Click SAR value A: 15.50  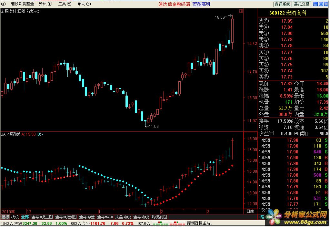click(29, 134)
